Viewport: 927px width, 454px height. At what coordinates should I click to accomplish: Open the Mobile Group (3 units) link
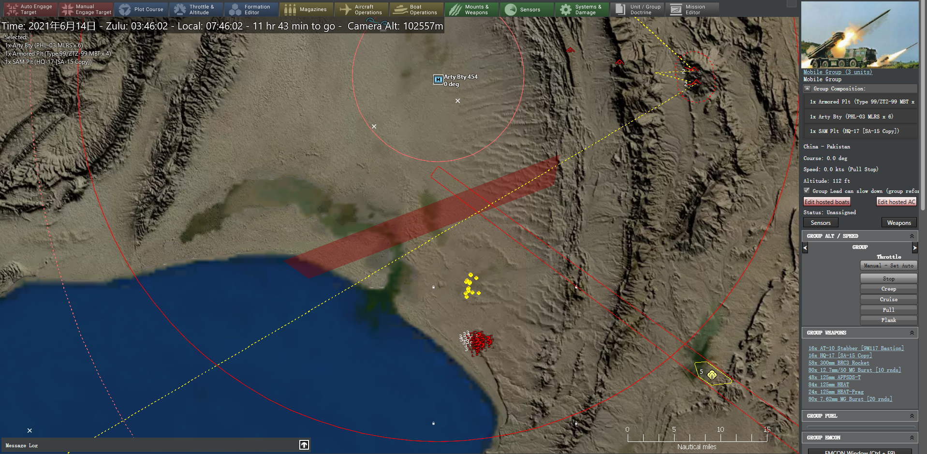tap(838, 72)
